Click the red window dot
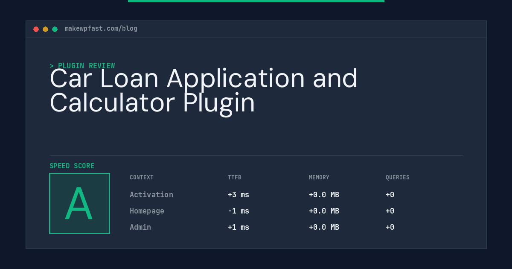Image resolution: width=512 pixels, height=269 pixels. tap(36, 29)
